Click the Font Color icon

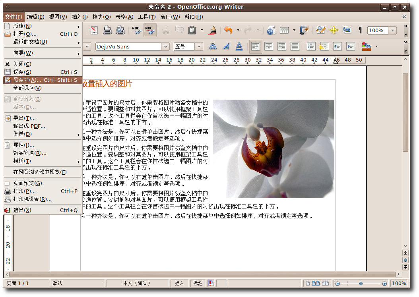[366, 46]
